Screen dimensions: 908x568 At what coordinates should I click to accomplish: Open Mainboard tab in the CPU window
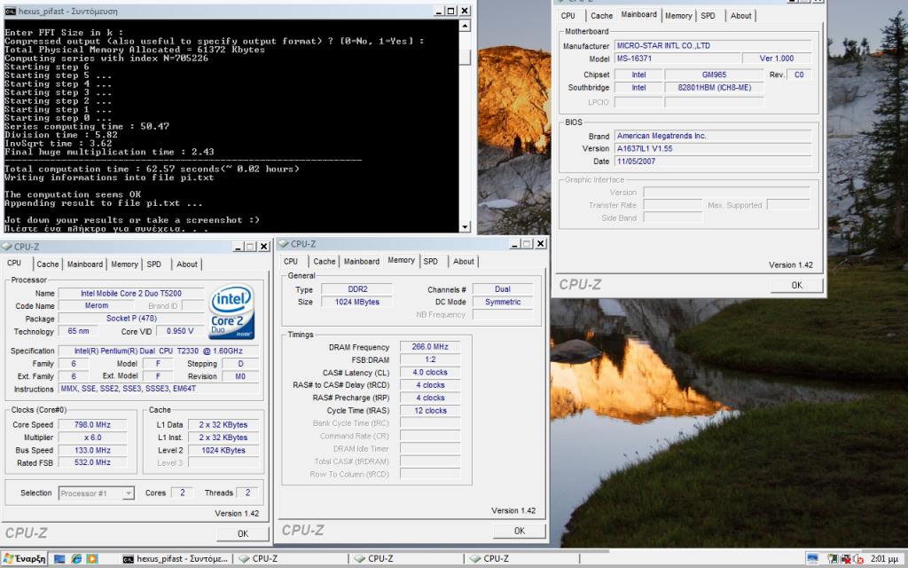tap(84, 264)
